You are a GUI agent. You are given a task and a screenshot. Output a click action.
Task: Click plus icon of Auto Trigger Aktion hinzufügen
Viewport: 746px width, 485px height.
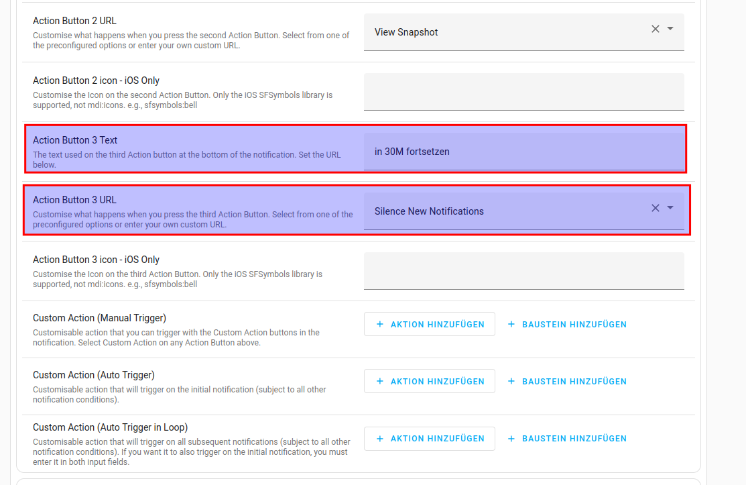pyautogui.click(x=380, y=381)
